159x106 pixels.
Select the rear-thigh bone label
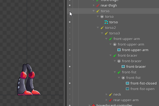[x=109, y=6]
